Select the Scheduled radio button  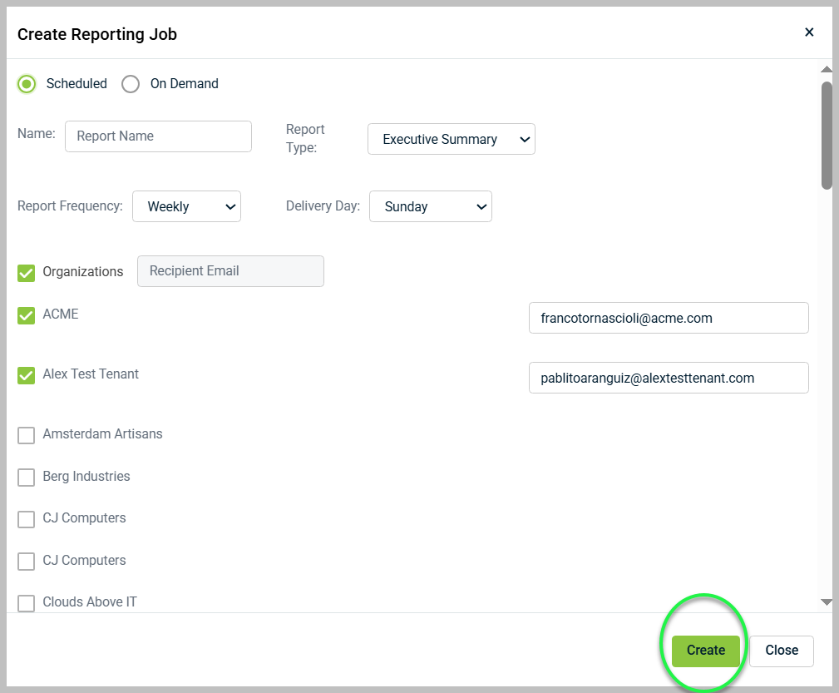(26, 84)
